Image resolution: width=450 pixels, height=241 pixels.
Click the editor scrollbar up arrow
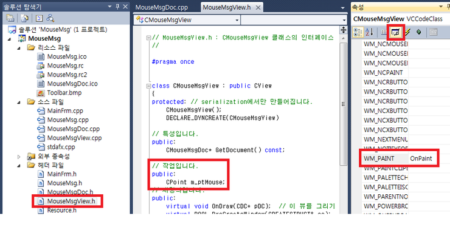(x=343, y=38)
